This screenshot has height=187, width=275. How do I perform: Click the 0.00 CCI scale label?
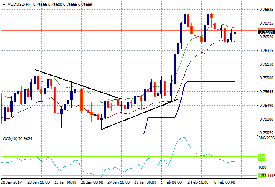[x=262, y=167]
